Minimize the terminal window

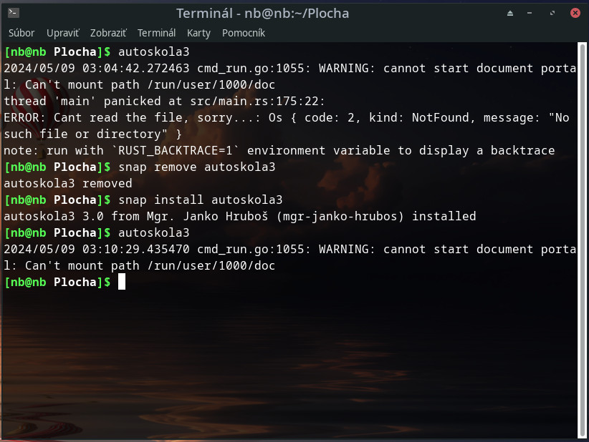532,13
